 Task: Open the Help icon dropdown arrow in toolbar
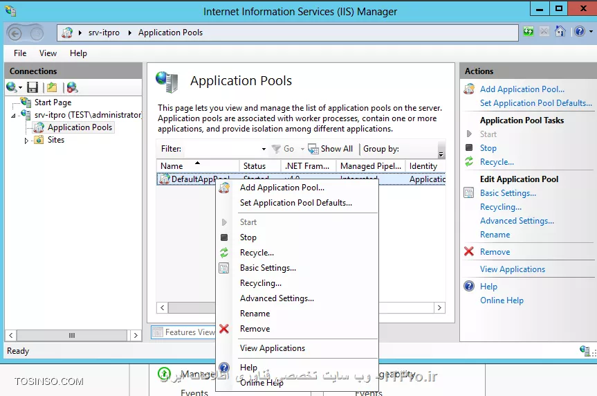(x=591, y=32)
